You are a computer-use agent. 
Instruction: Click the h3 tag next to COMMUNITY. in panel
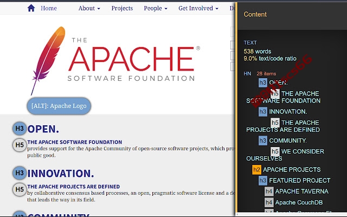pyautogui.click(x=262, y=141)
